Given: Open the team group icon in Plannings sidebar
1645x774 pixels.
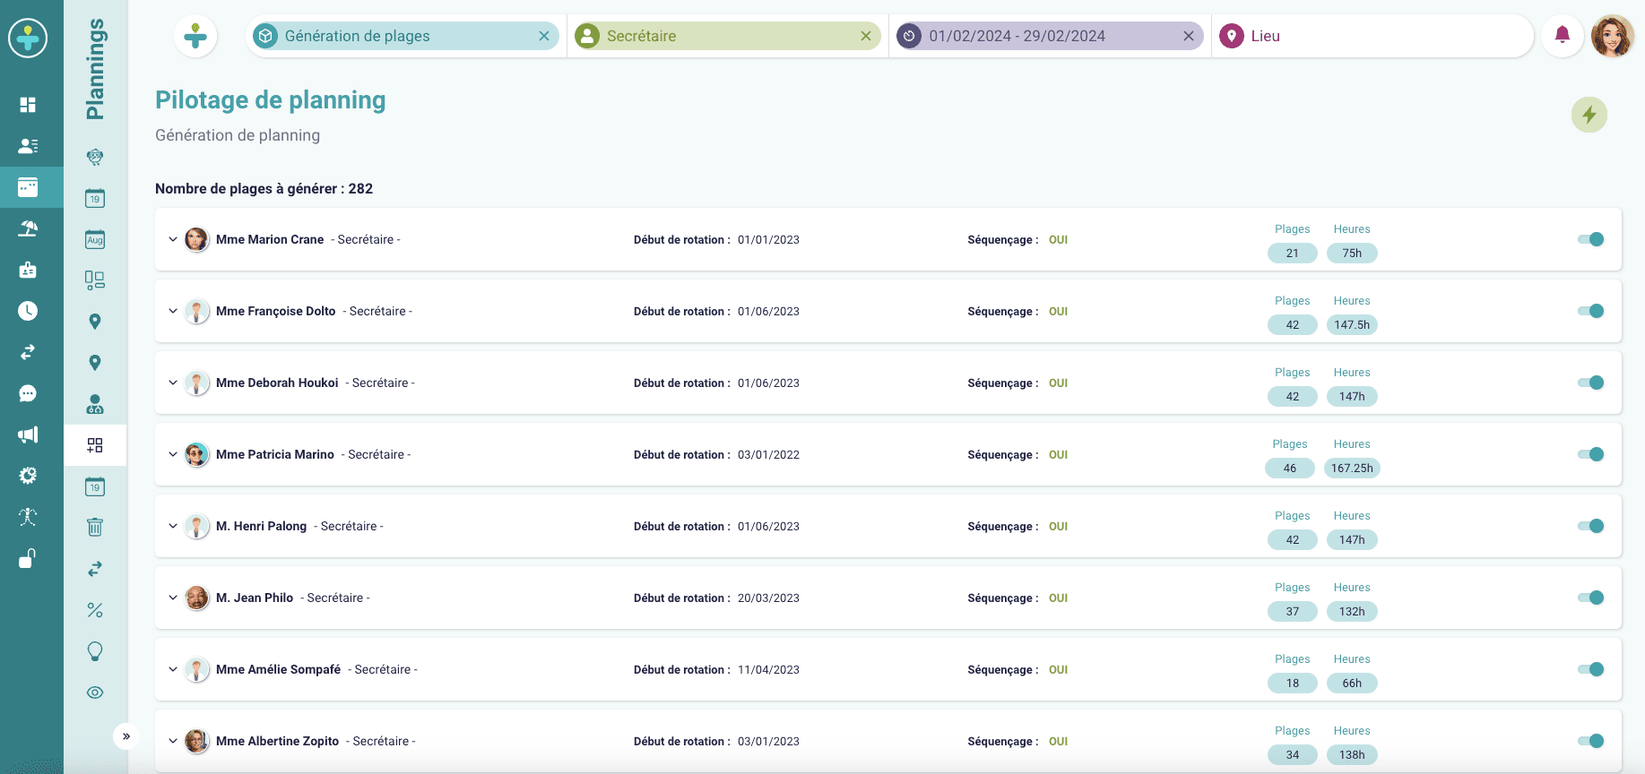Looking at the screenshot, I should [x=95, y=404].
